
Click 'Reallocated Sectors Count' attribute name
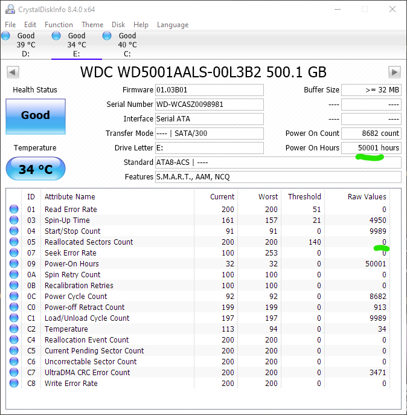pos(89,242)
